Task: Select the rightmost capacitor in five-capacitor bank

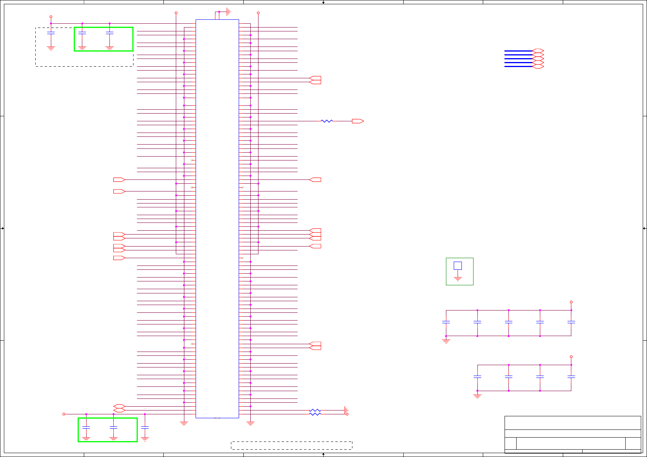Action: [x=571, y=322]
